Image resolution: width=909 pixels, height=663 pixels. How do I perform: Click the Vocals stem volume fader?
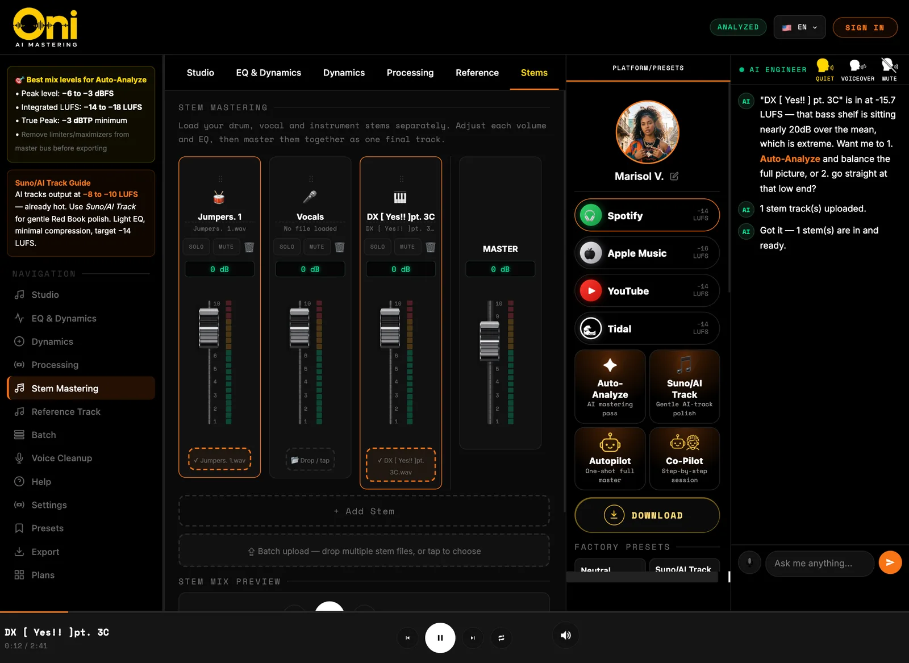tap(299, 328)
